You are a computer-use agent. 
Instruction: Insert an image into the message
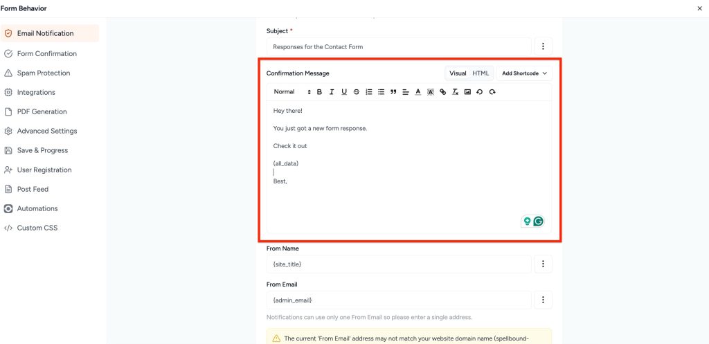pos(467,92)
